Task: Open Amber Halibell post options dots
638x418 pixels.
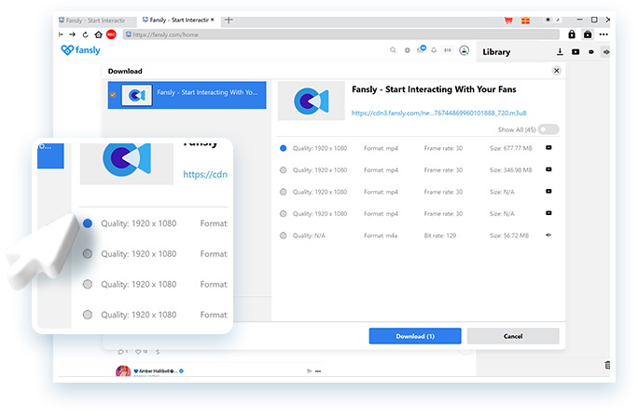Action: pyautogui.click(x=318, y=371)
